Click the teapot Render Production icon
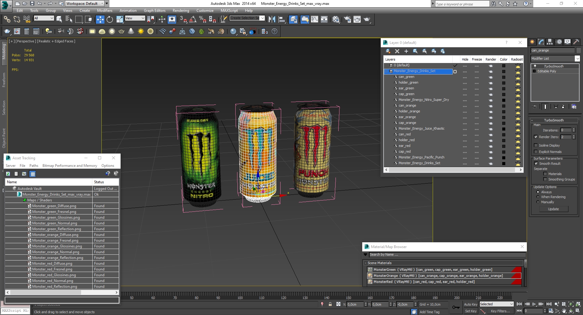 367,19
